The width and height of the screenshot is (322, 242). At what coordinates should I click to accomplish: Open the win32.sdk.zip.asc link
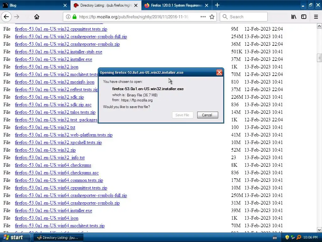point(53,105)
